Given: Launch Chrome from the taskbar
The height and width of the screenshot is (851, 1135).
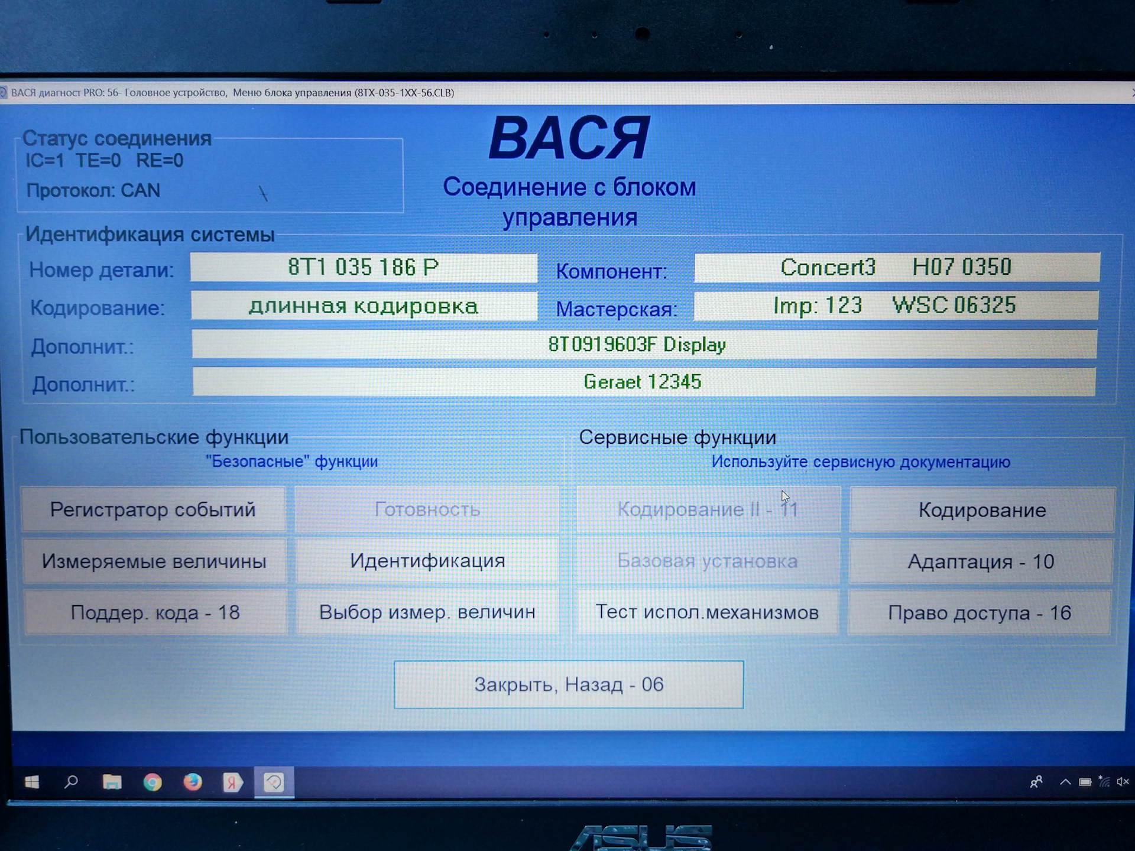Looking at the screenshot, I should (x=153, y=782).
